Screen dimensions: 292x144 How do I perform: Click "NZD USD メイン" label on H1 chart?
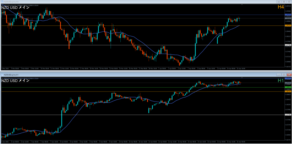(15, 81)
